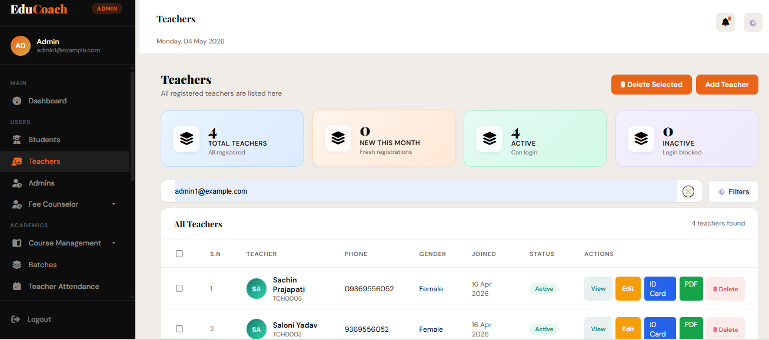769x340 pixels.
Task: Click the Inactive card layers icon
Action: click(641, 139)
